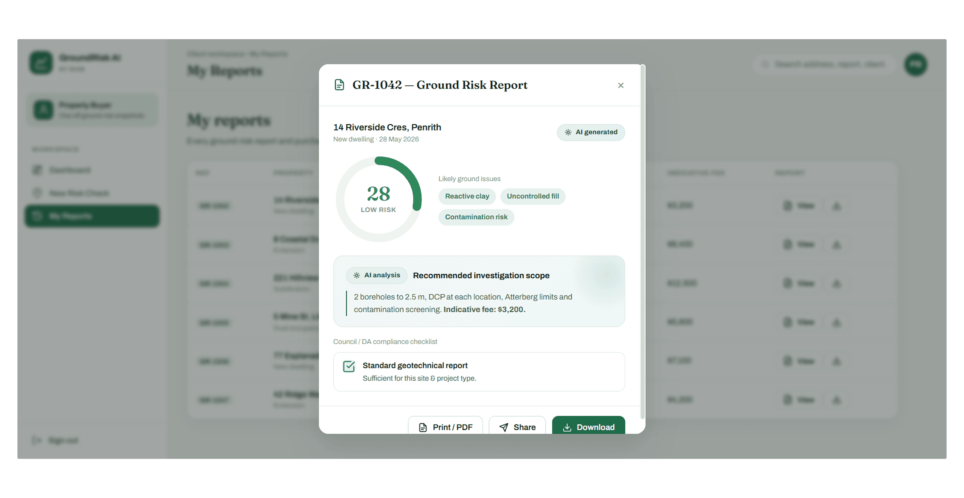Click the download arrow icon on the Download button
The image size is (964, 498).
coord(567,427)
